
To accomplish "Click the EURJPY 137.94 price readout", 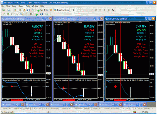I will coord(89,30).
